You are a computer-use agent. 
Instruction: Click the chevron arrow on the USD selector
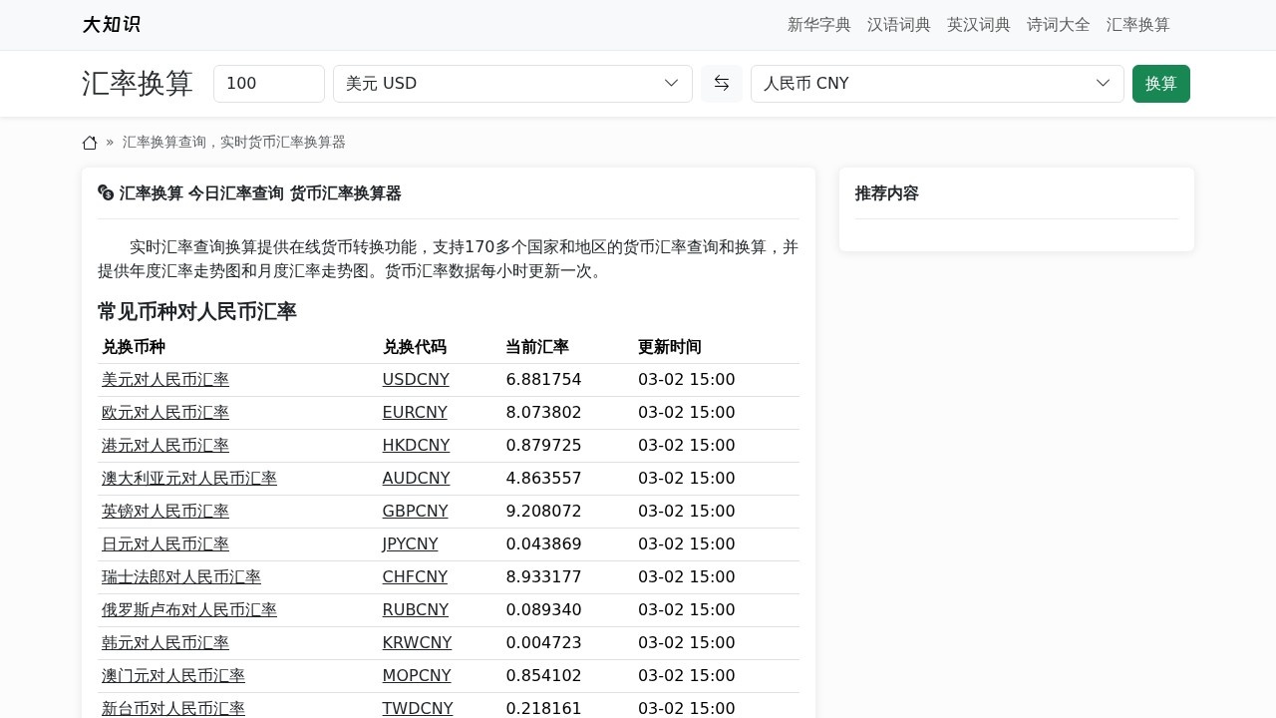click(x=671, y=84)
